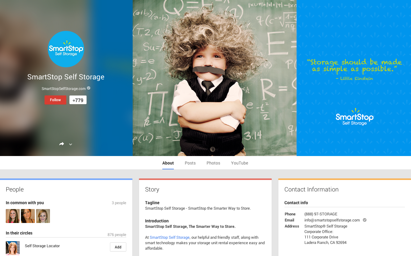
Task: Select the YouTube tab
Action: click(240, 163)
